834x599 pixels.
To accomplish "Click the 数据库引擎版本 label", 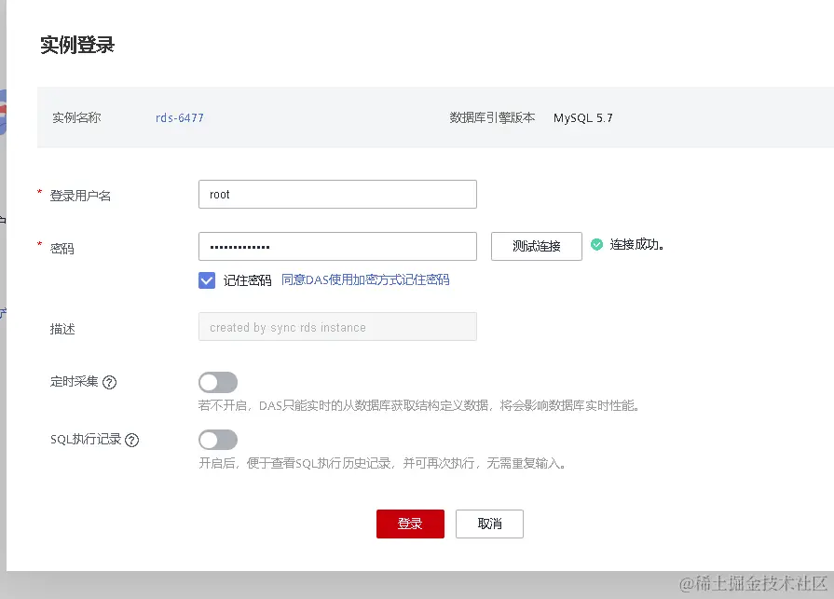I will point(492,117).
